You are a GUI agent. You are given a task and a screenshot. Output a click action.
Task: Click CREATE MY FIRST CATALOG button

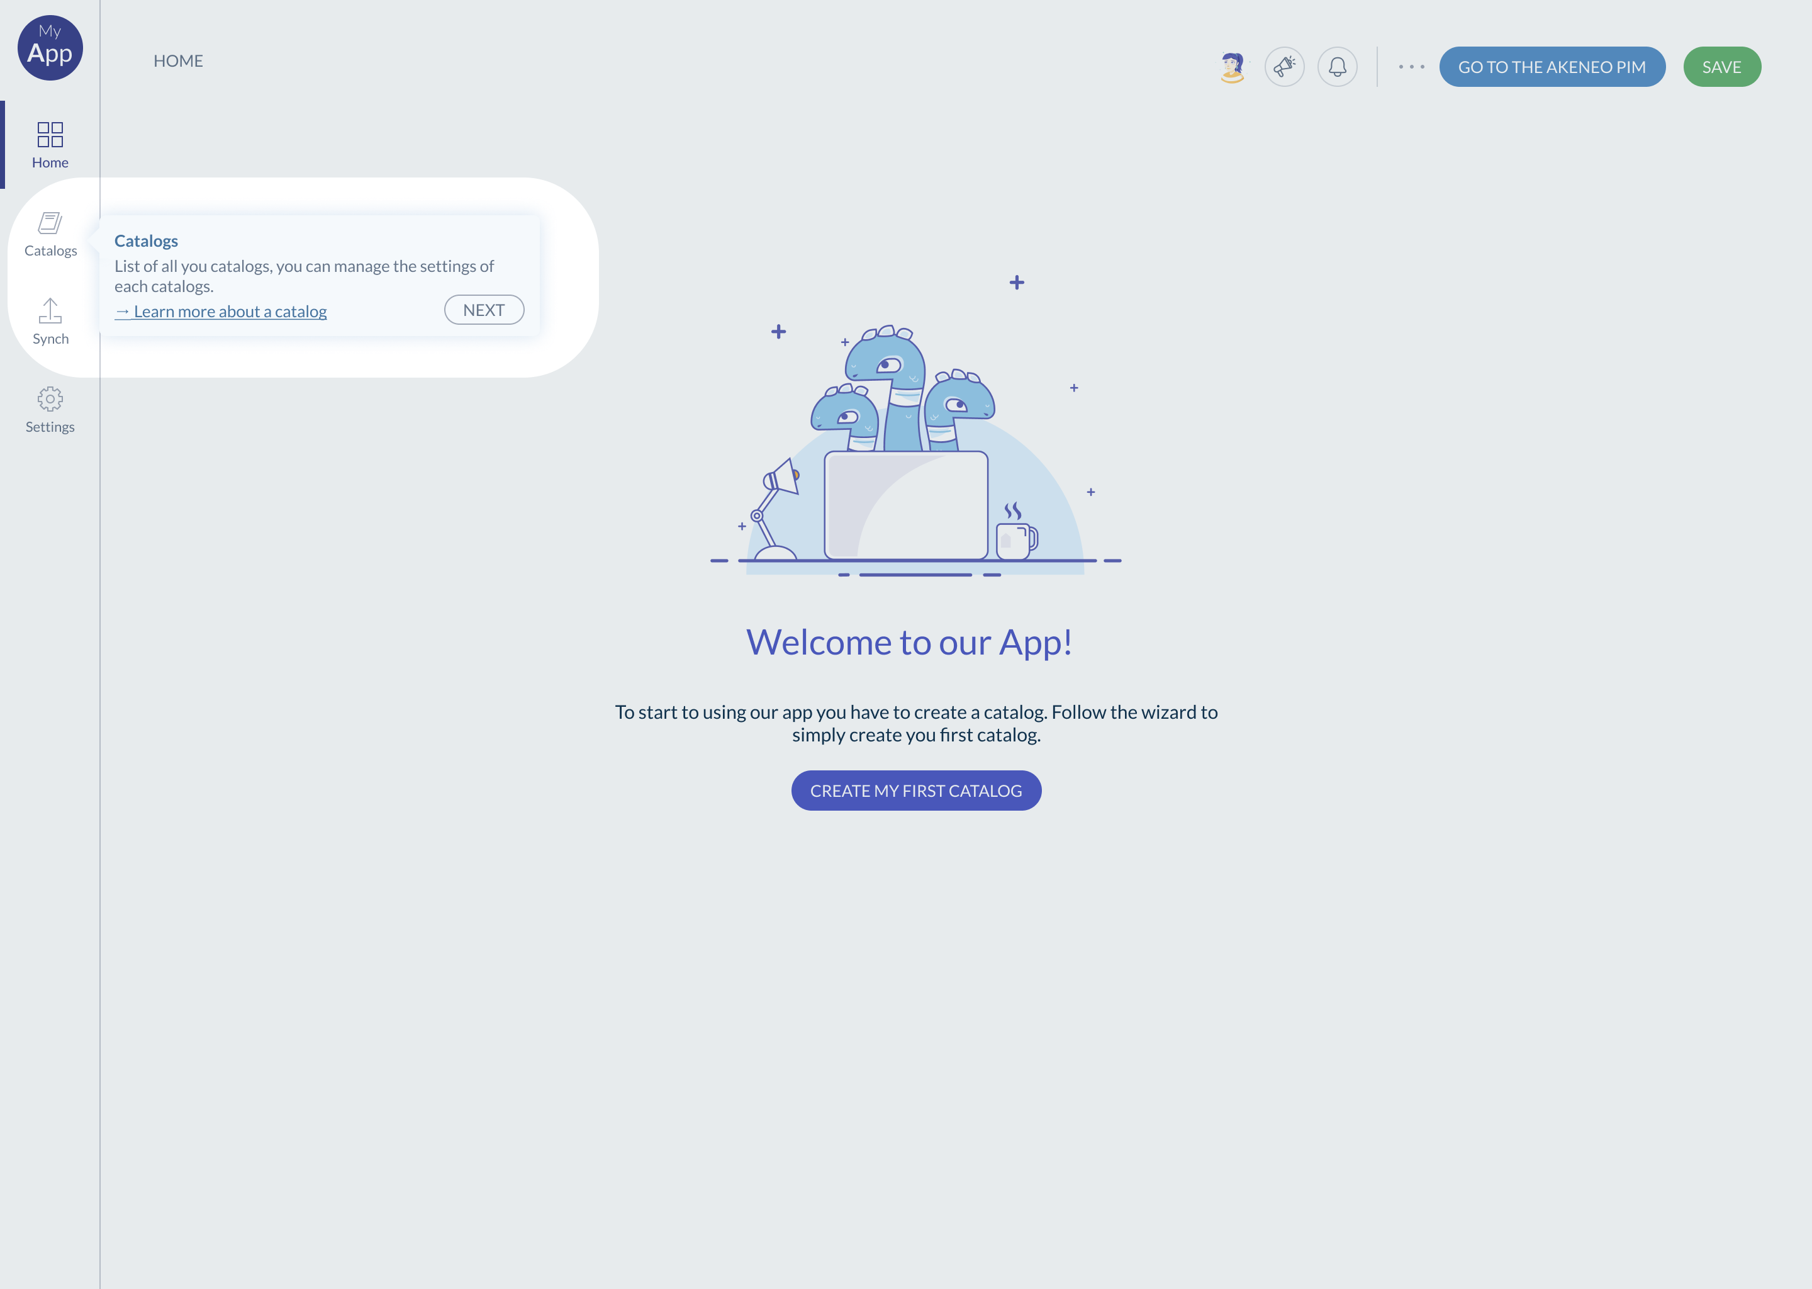[916, 791]
